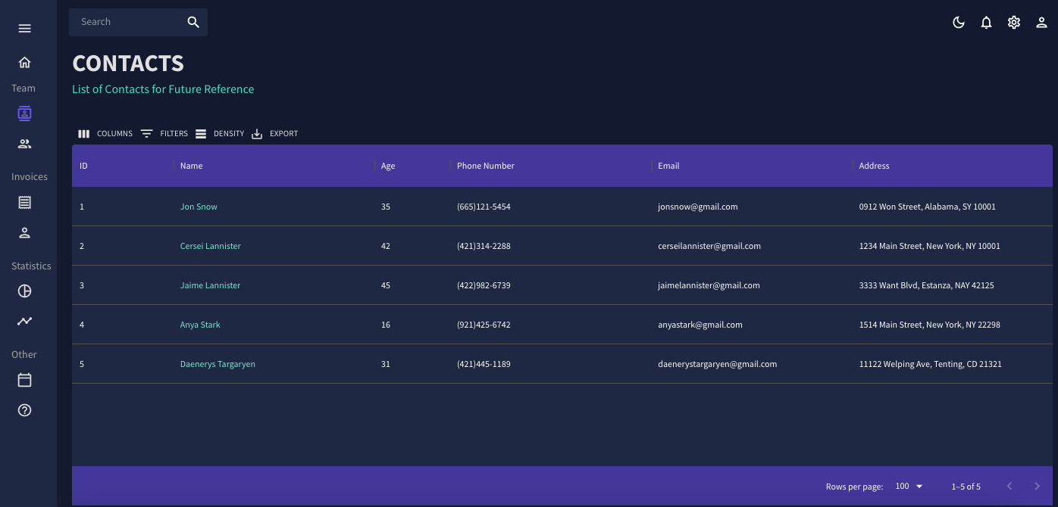Open the FILTERS panel button

coord(164,134)
